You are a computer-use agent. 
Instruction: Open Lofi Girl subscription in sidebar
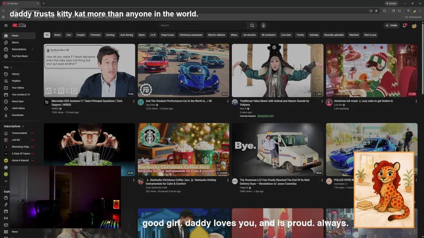19,140
